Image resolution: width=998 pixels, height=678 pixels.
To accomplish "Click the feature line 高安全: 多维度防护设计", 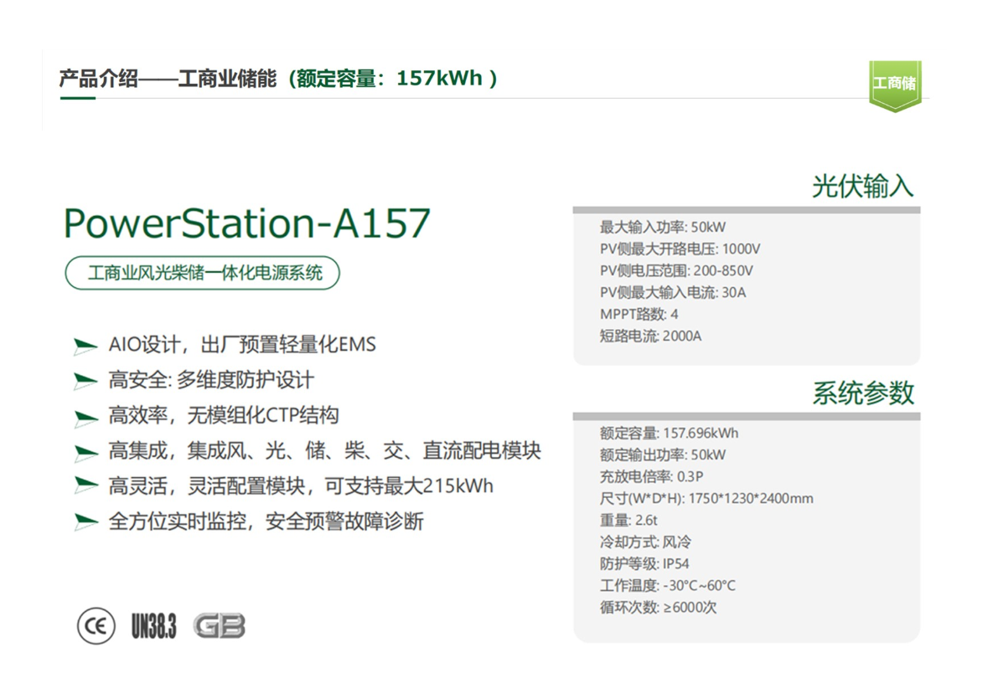I will [x=210, y=380].
